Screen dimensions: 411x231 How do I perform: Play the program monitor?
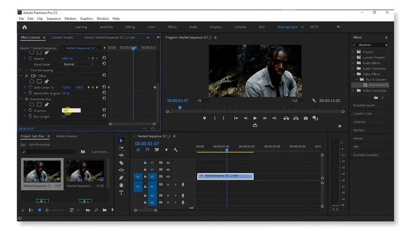[x=255, y=118]
